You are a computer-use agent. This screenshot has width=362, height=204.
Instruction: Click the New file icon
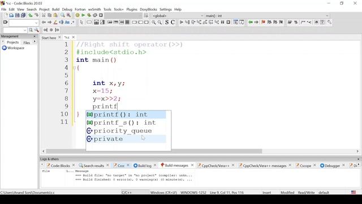click(x=6, y=15)
